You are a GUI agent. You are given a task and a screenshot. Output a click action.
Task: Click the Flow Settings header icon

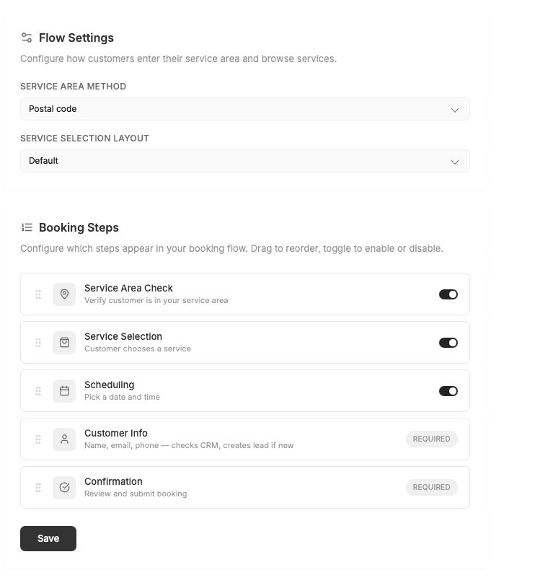[27, 37]
